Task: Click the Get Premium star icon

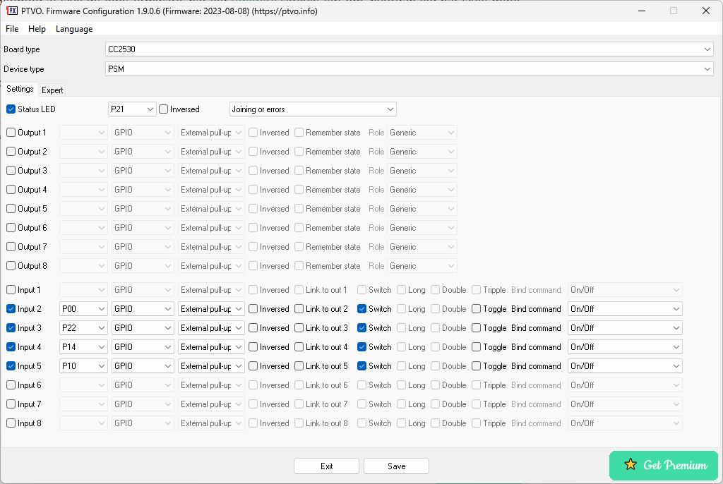Action: (631, 465)
